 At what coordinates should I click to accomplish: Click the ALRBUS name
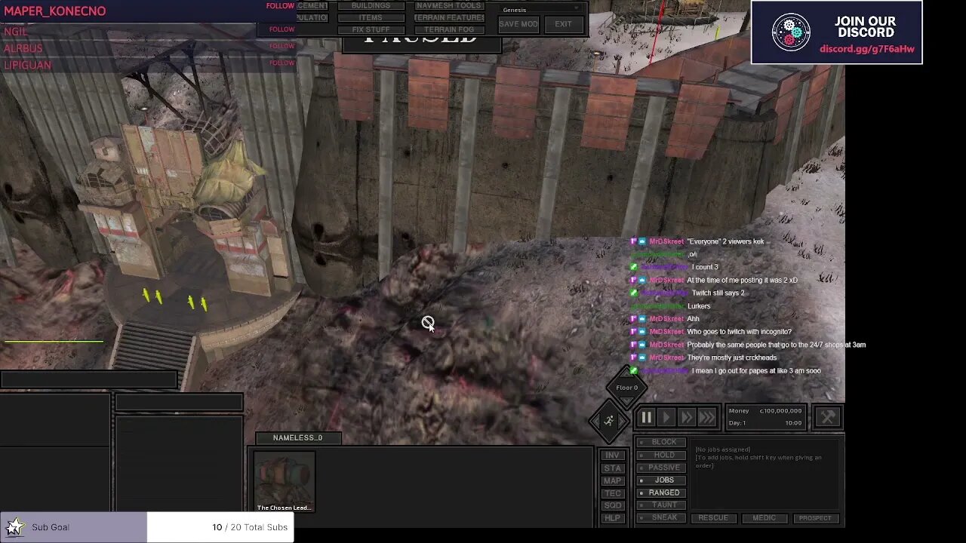[23, 48]
